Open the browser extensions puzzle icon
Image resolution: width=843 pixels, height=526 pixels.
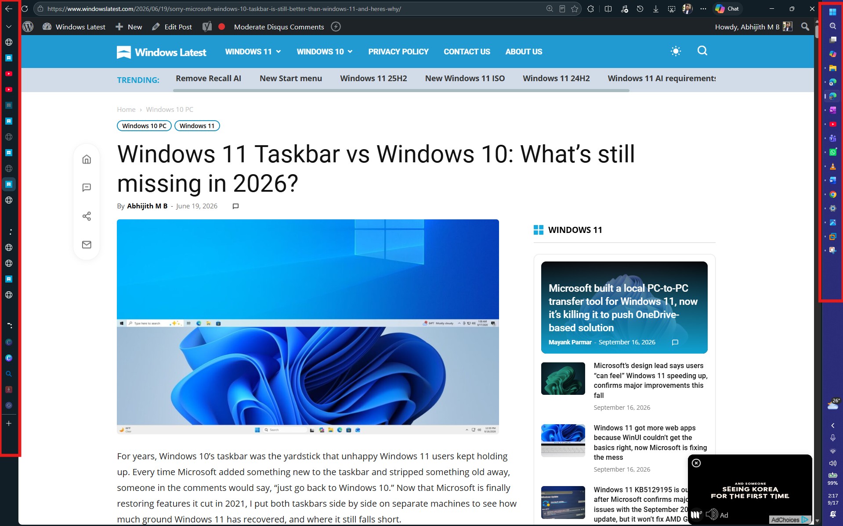pyautogui.click(x=591, y=9)
